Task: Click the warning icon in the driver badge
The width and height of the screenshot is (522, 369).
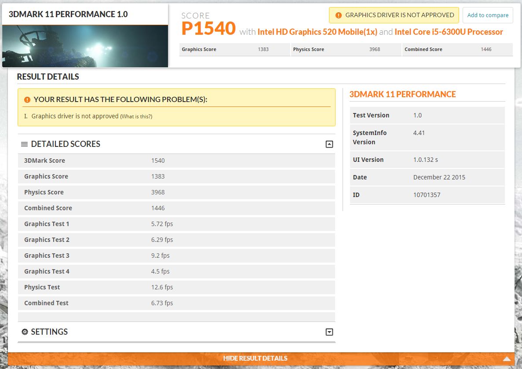Action: point(338,15)
